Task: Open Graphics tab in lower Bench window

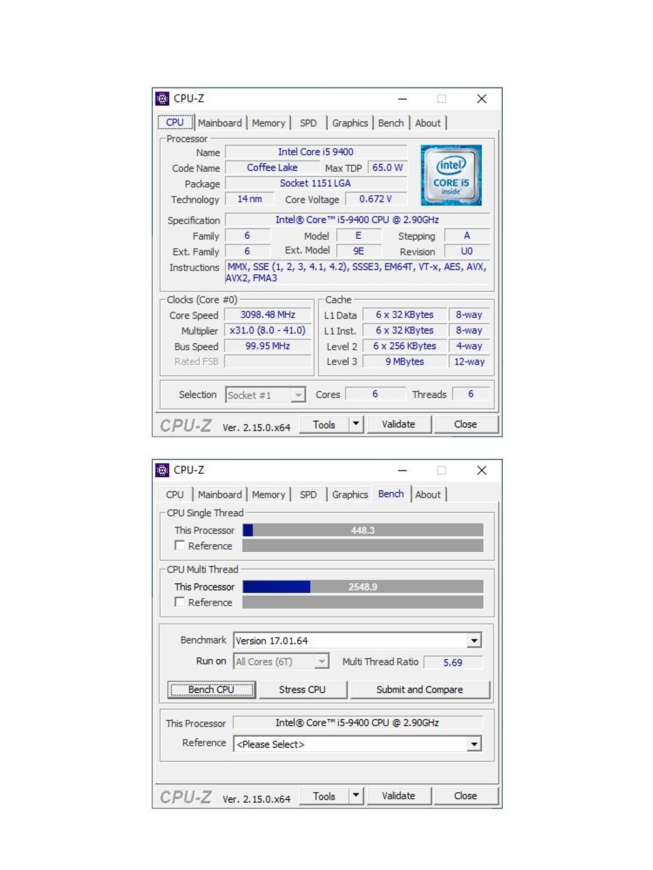Action: coord(350,495)
